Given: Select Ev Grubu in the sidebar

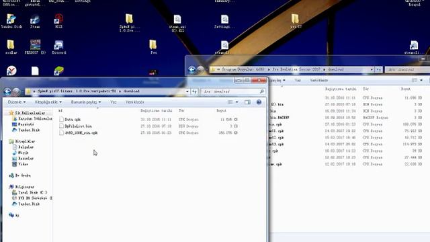Looking at the screenshot, I should (19, 175).
